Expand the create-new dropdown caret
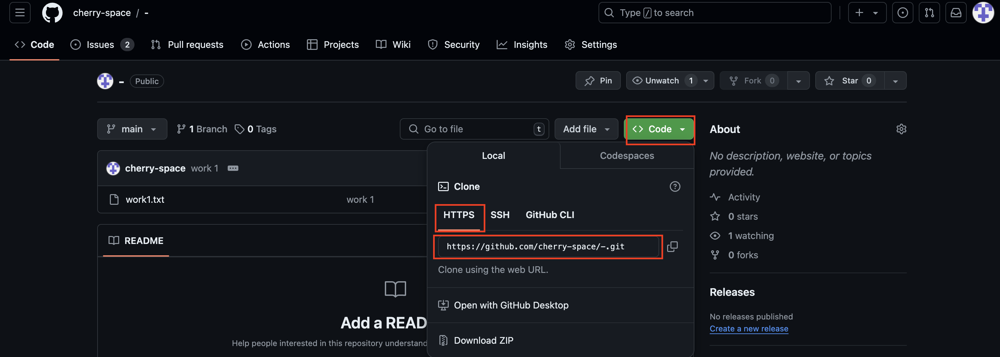Viewport: 1000px width, 357px height. (875, 13)
